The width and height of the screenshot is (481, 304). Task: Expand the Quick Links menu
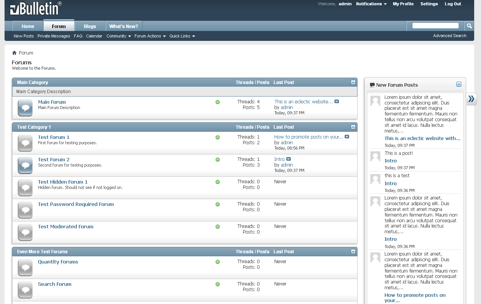point(182,36)
